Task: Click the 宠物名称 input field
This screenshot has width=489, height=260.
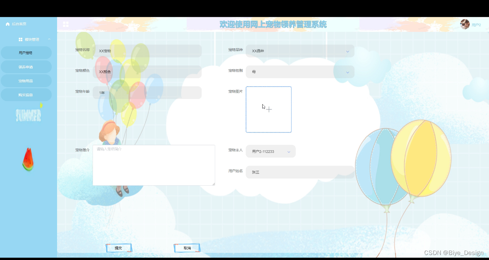Action: [147, 51]
